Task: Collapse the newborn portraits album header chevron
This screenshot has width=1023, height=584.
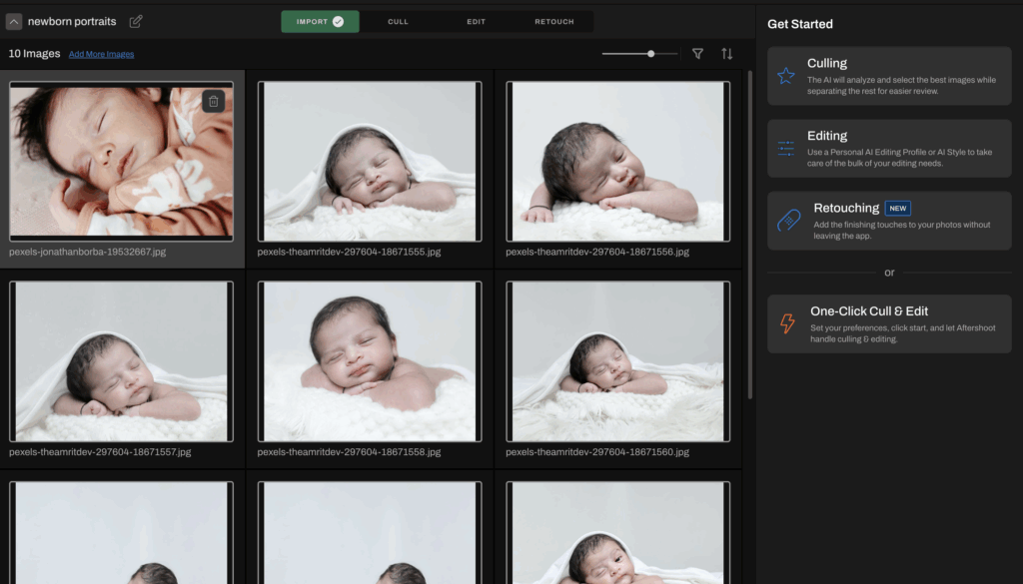Action: 12,20
